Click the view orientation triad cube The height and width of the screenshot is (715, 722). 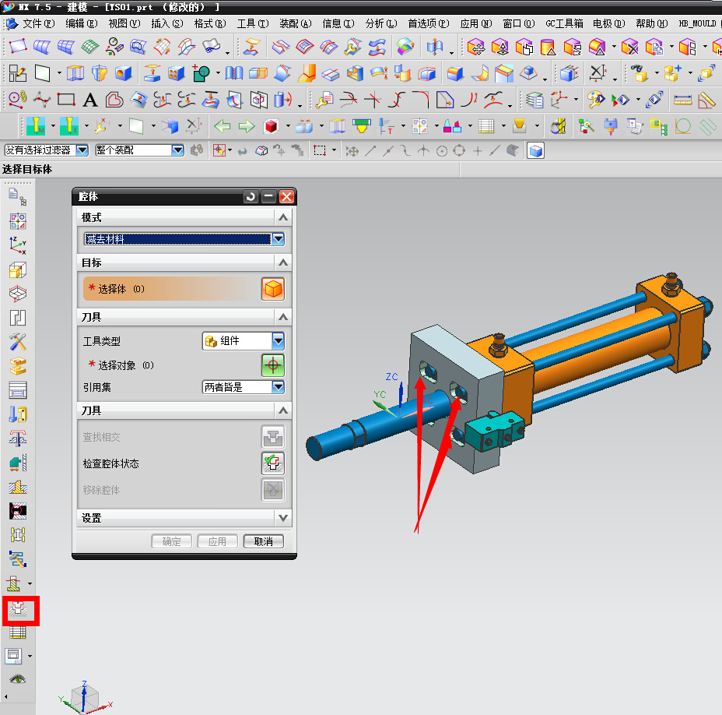tap(85, 698)
